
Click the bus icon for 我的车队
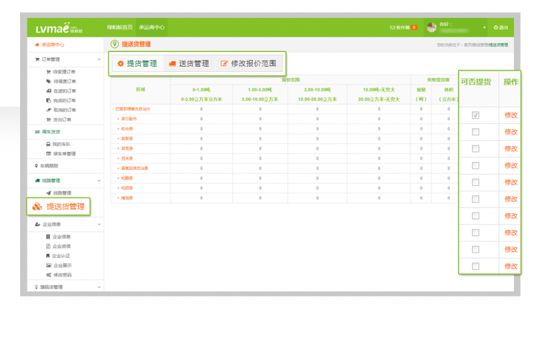(48, 144)
